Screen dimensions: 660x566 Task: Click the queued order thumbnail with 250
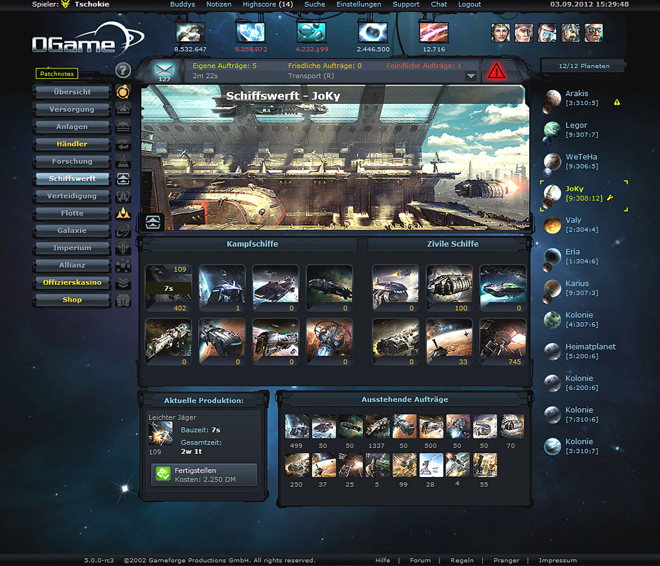click(296, 465)
